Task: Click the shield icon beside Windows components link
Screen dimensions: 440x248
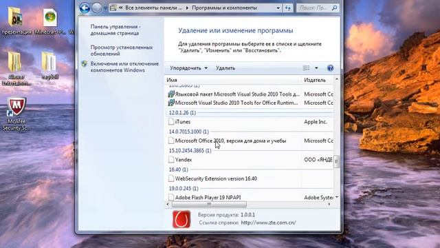Action: [84, 64]
